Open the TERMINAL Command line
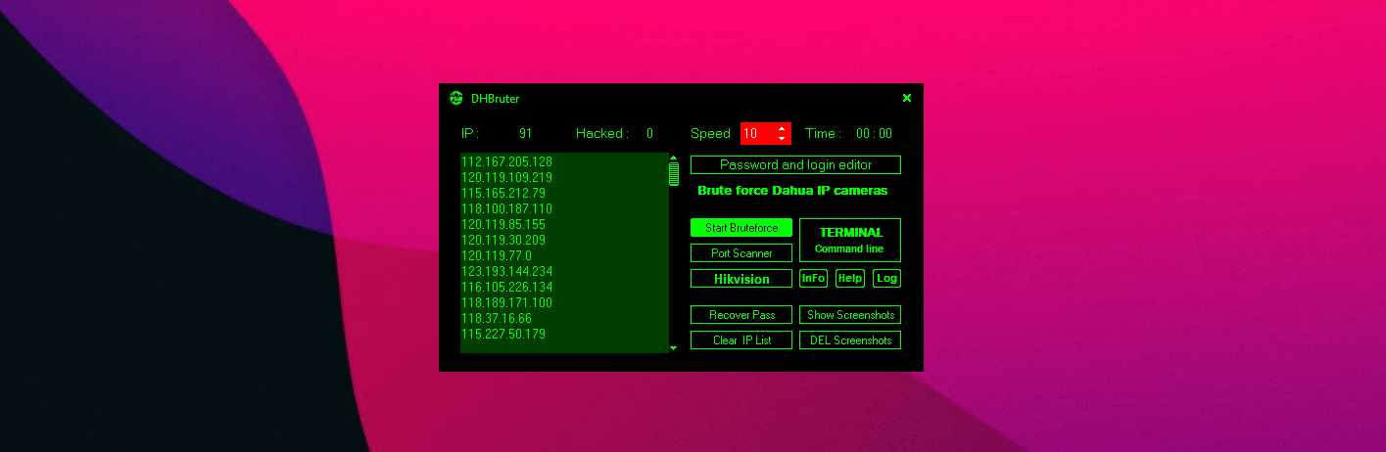Image resolution: width=1386 pixels, height=452 pixels. click(x=850, y=240)
